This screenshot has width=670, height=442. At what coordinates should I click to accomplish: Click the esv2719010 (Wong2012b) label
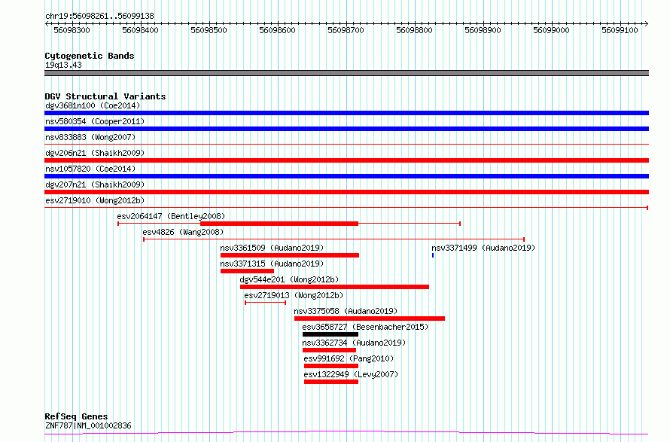[x=95, y=200]
